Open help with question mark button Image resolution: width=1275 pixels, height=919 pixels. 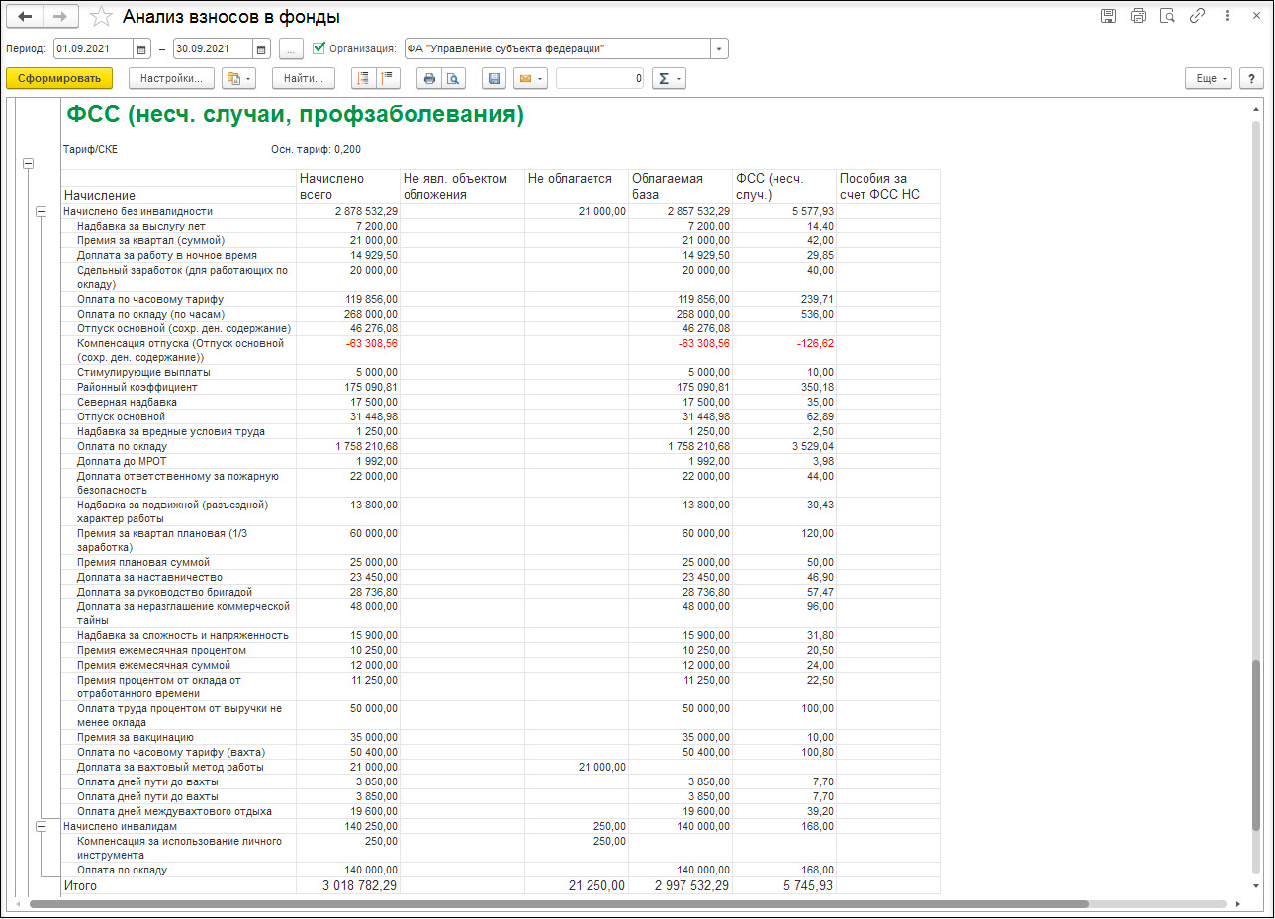pos(1251,78)
